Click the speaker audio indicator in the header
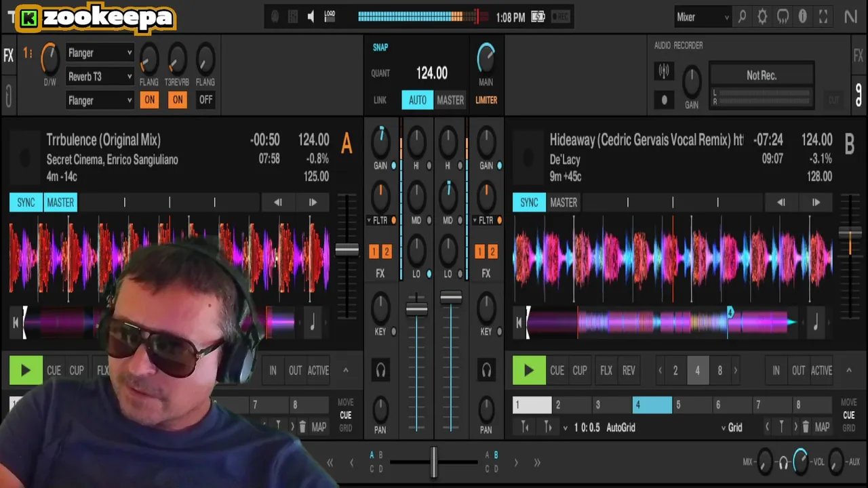The height and width of the screenshot is (488, 868). click(311, 17)
